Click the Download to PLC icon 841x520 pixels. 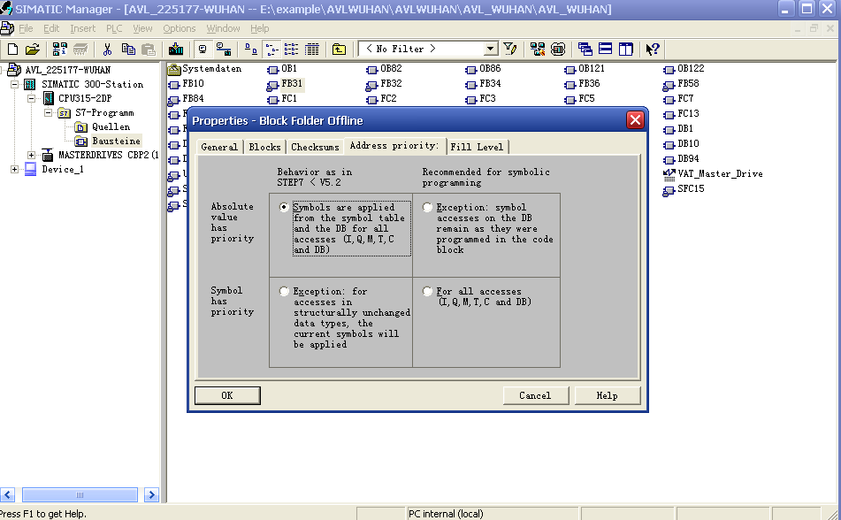[176, 50]
